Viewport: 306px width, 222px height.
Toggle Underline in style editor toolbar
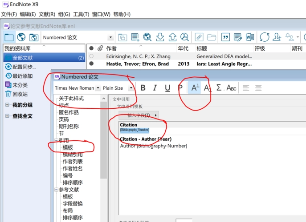(x=167, y=88)
